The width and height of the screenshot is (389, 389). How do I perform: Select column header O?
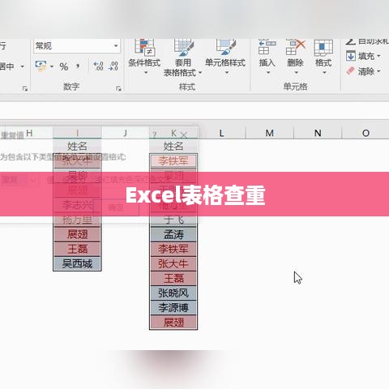[x=365, y=133]
